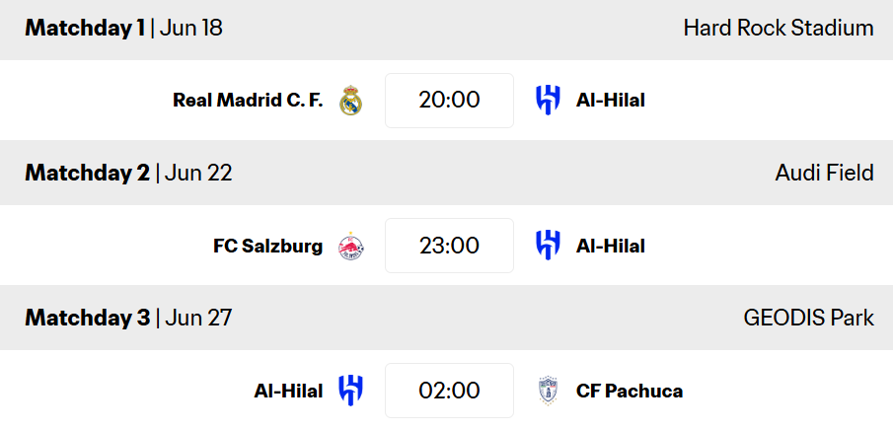This screenshot has width=893, height=430.
Task: Click the FC Salzburg Red Bull crest
Action: click(x=350, y=246)
